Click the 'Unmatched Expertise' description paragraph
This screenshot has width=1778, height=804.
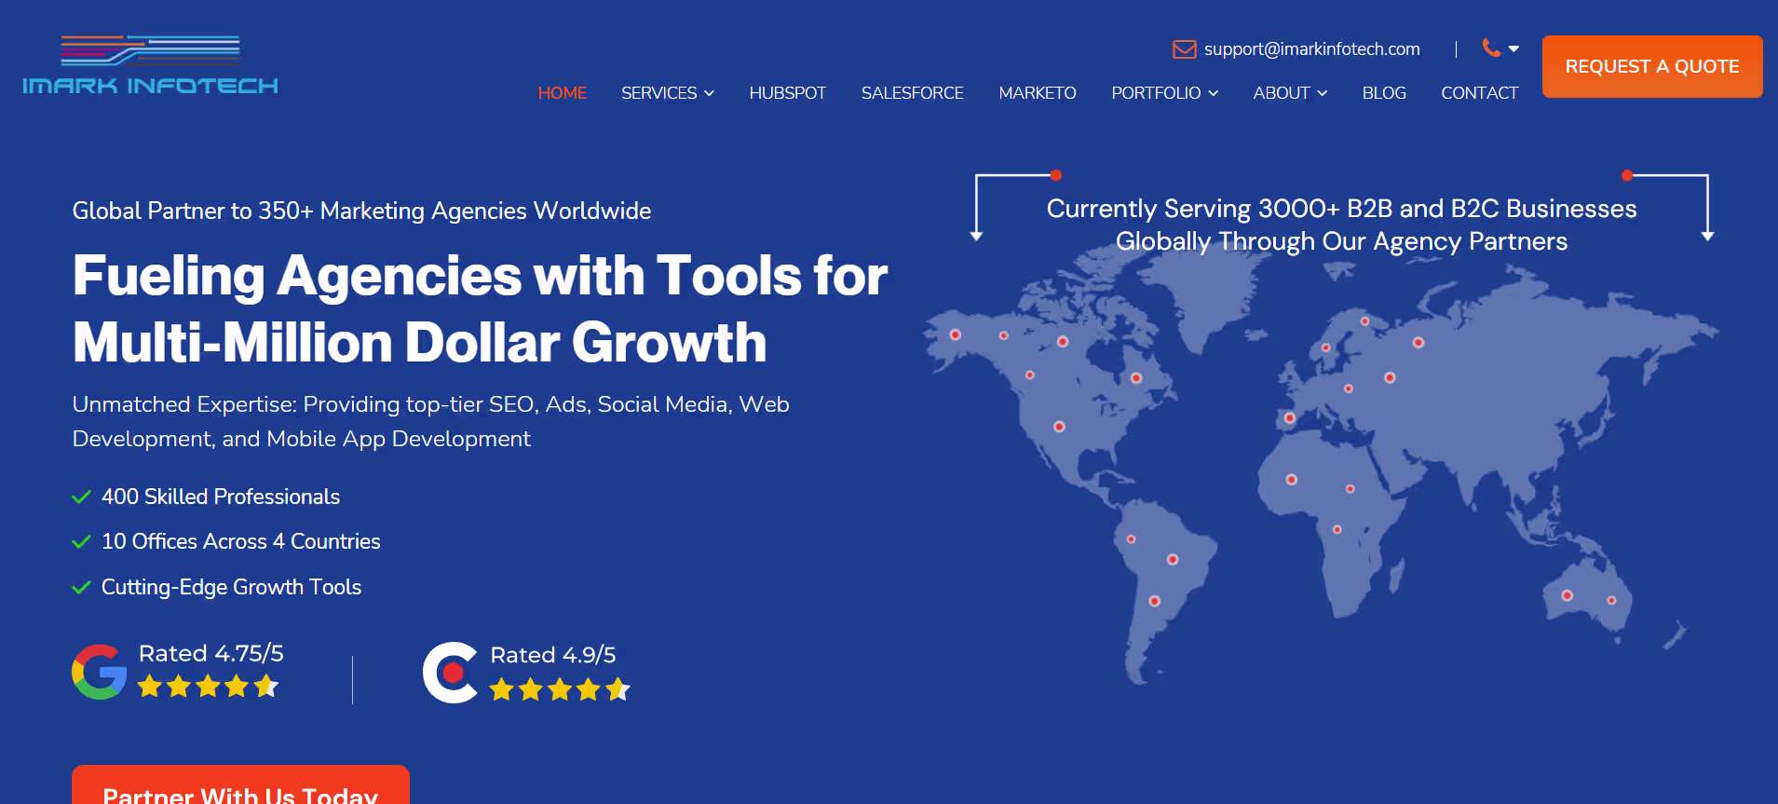431,421
